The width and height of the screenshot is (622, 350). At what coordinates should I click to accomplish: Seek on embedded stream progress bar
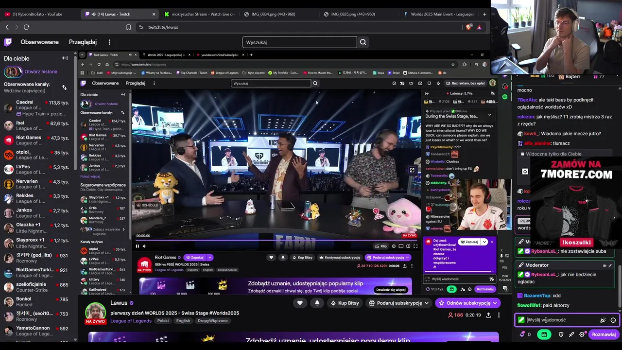click(x=277, y=240)
